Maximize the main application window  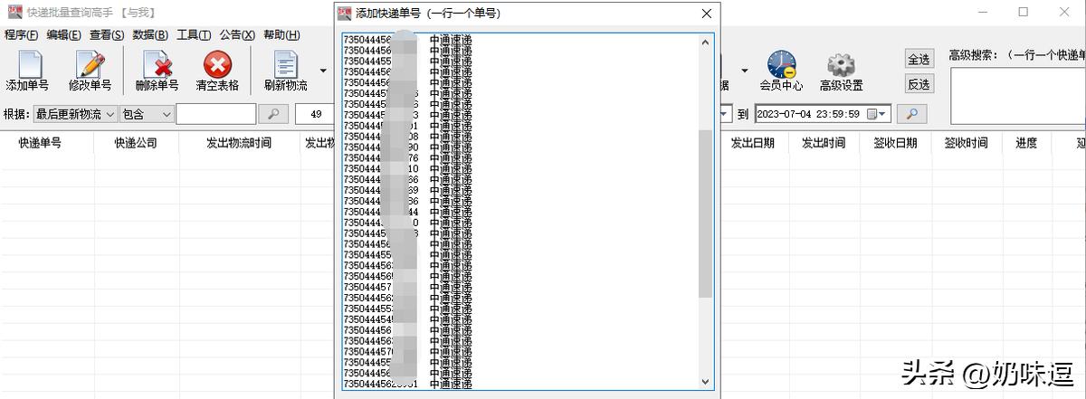1023,12
